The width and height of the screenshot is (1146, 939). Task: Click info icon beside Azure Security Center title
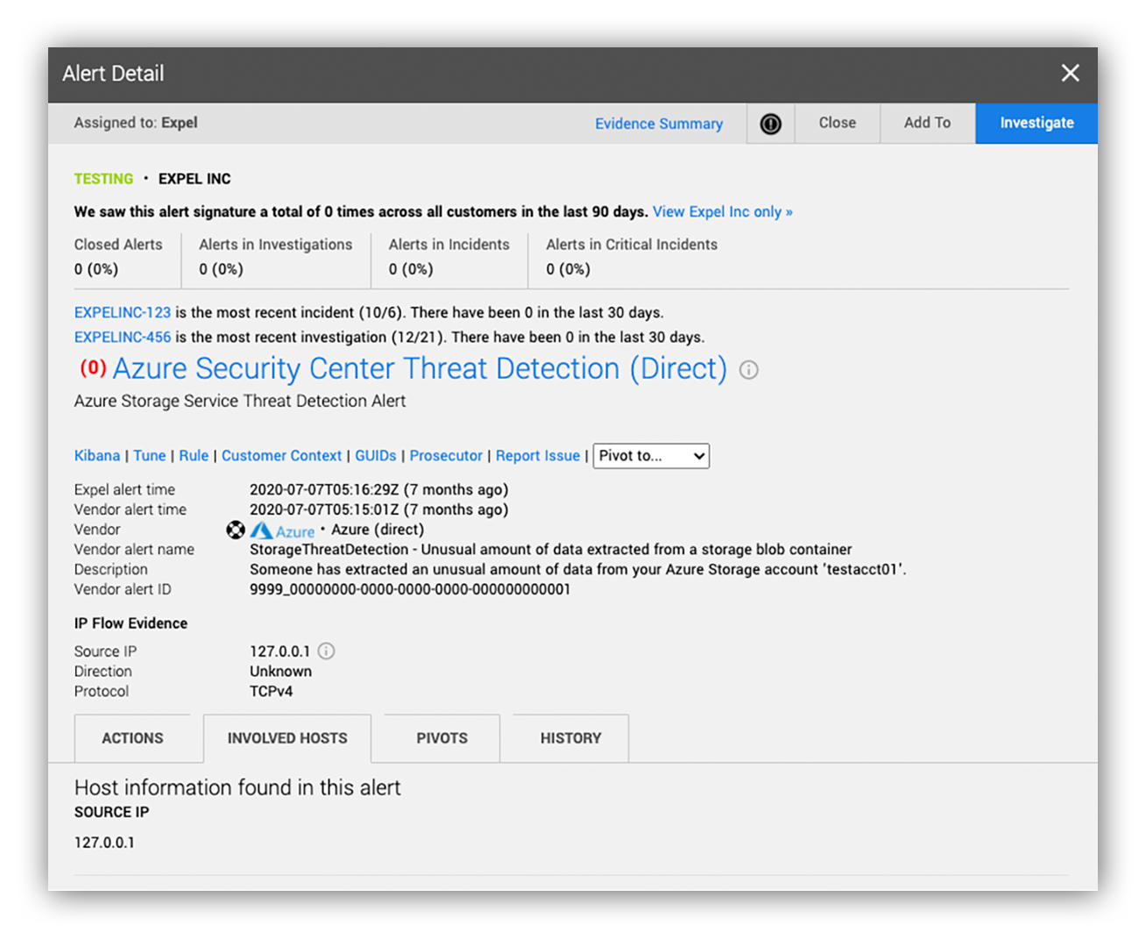(748, 370)
